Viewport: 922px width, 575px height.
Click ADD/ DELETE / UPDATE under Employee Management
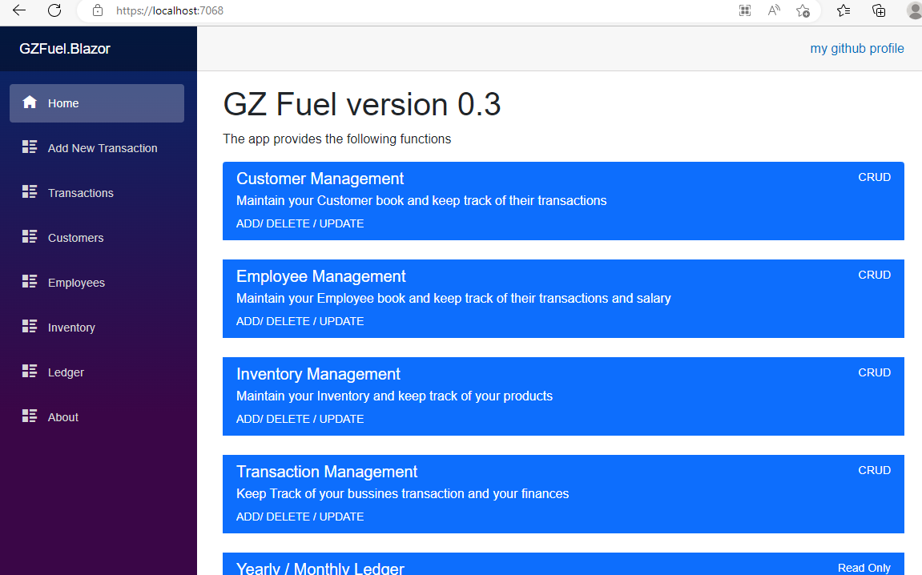[300, 321]
